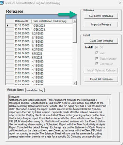Image resolution: width=123 pixels, height=145 pixels.
Task: Click the release notes scrollbar thumb
Action: [x=109, y=102]
